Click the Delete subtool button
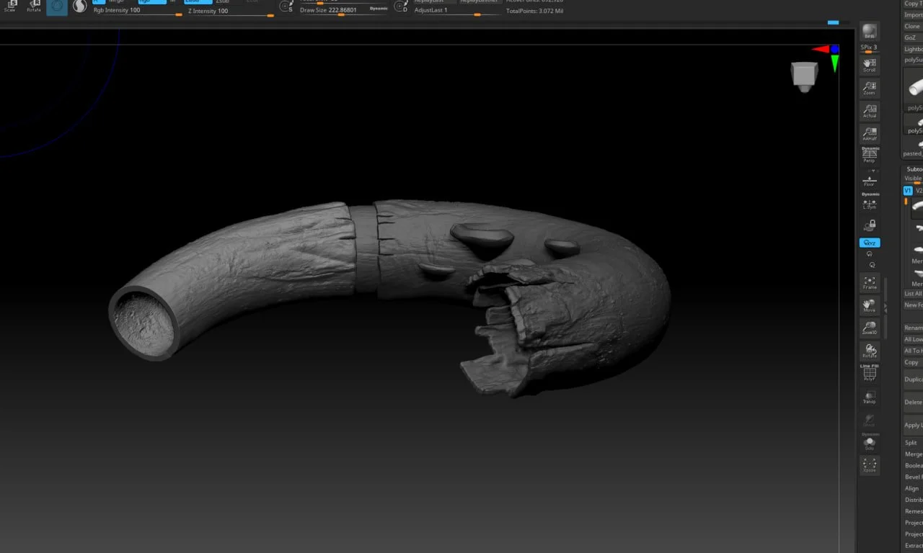Screen dimensions: 923x553 click(x=913, y=402)
